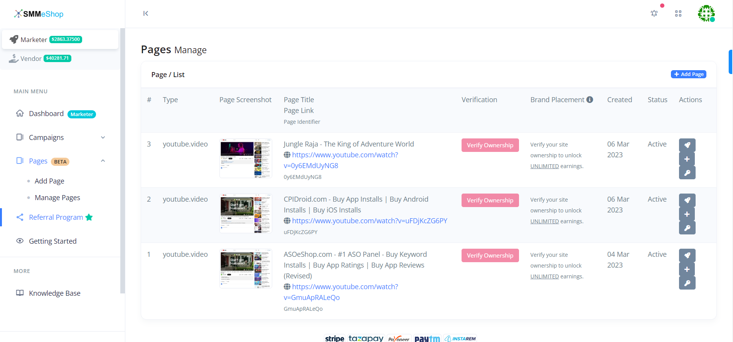Screen dimensions: 733x342
Task: Open Getting Started
Action: (x=53, y=241)
